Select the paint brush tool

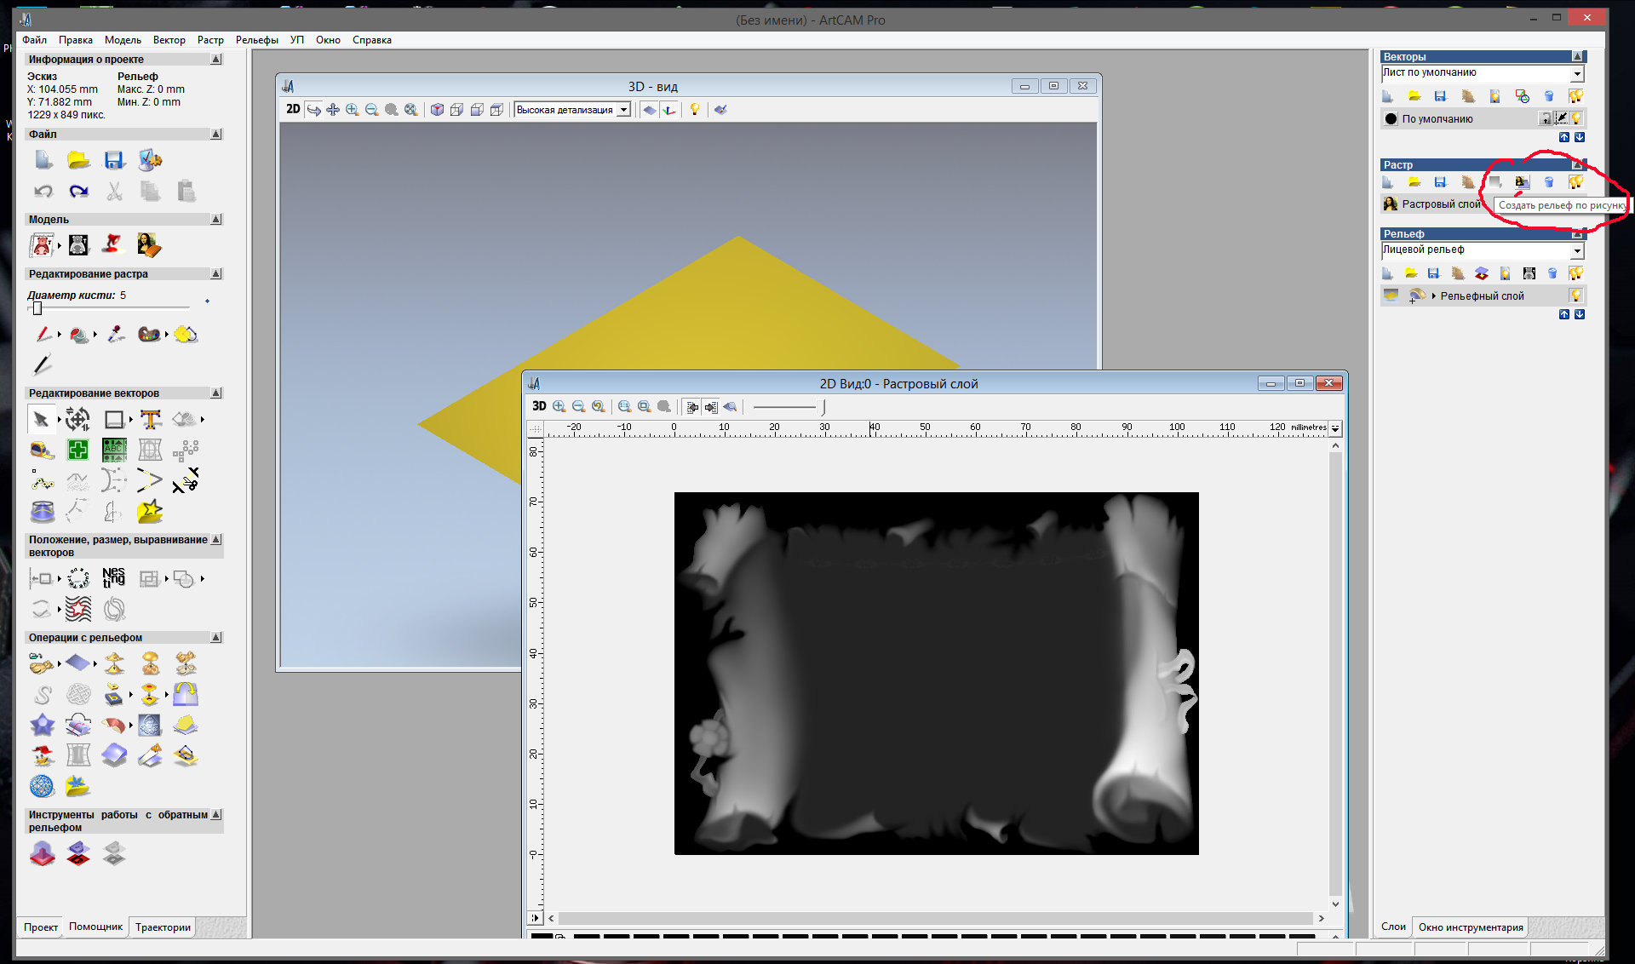43,335
